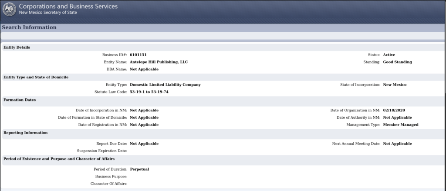Click the Status label

click(x=374, y=55)
